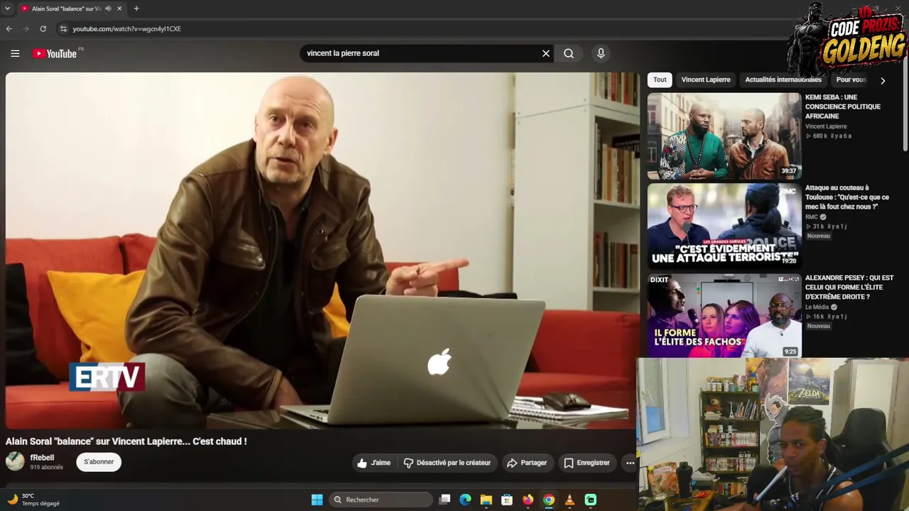Open the Windows Start button
The height and width of the screenshot is (511, 909).
pos(317,500)
